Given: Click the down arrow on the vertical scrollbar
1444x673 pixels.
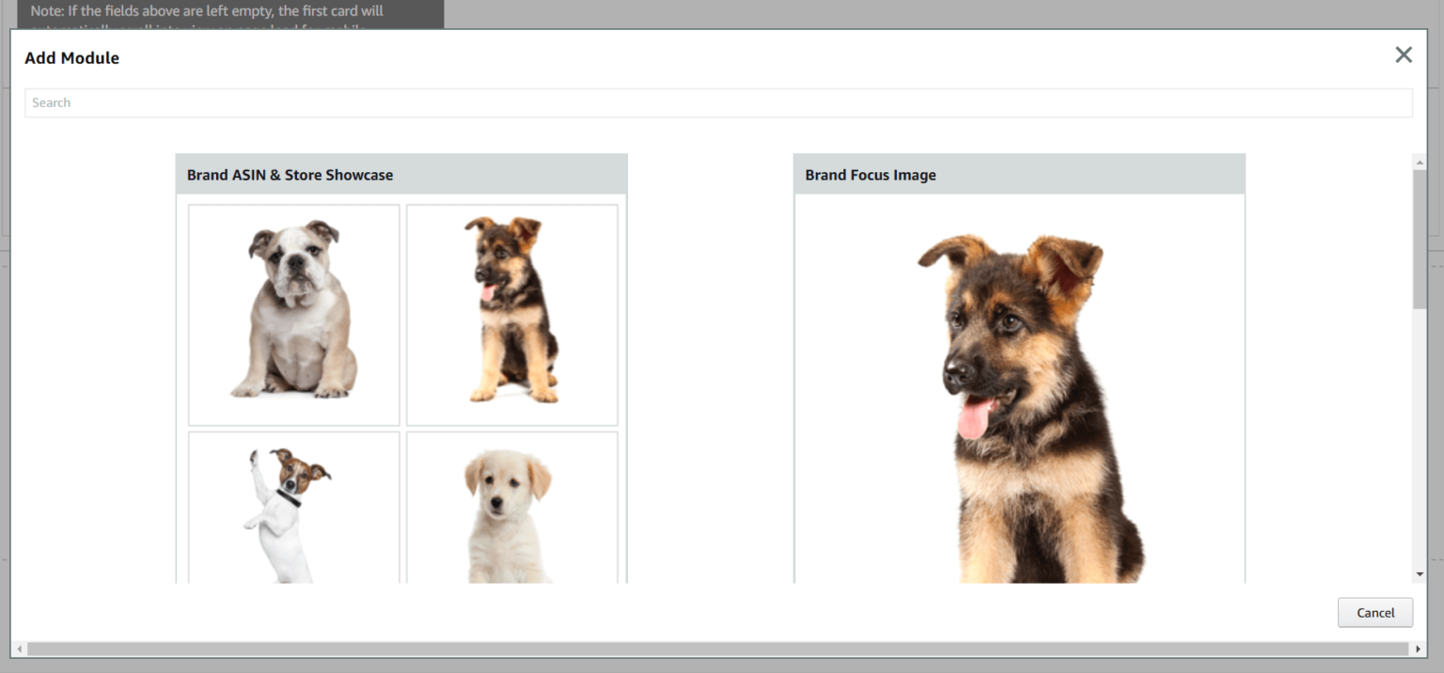Looking at the screenshot, I should tap(1420, 573).
